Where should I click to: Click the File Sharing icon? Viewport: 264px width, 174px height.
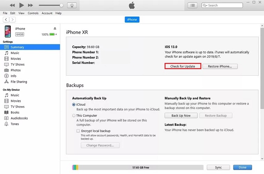tap(6, 82)
